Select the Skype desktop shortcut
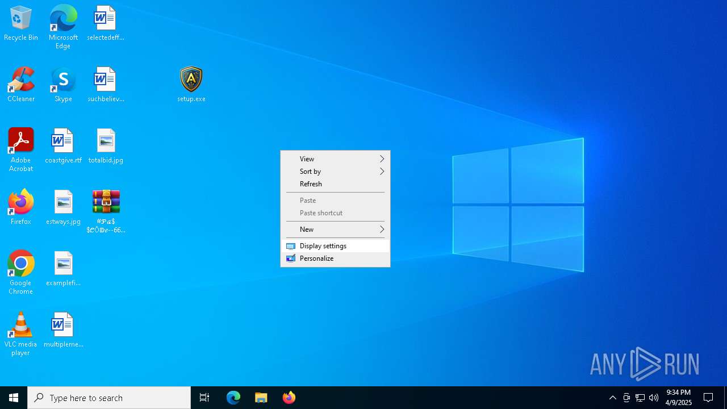The width and height of the screenshot is (727, 409). (63, 85)
